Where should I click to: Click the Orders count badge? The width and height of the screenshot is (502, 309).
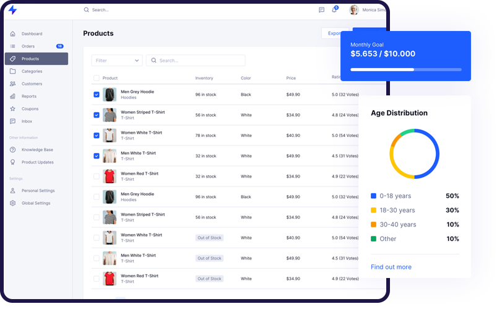pyautogui.click(x=60, y=46)
